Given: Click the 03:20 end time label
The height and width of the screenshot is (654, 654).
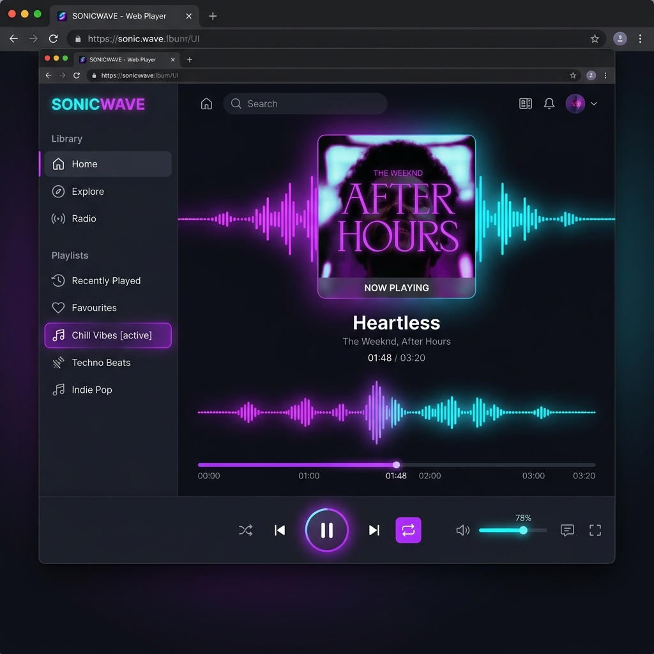Looking at the screenshot, I should (x=584, y=475).
